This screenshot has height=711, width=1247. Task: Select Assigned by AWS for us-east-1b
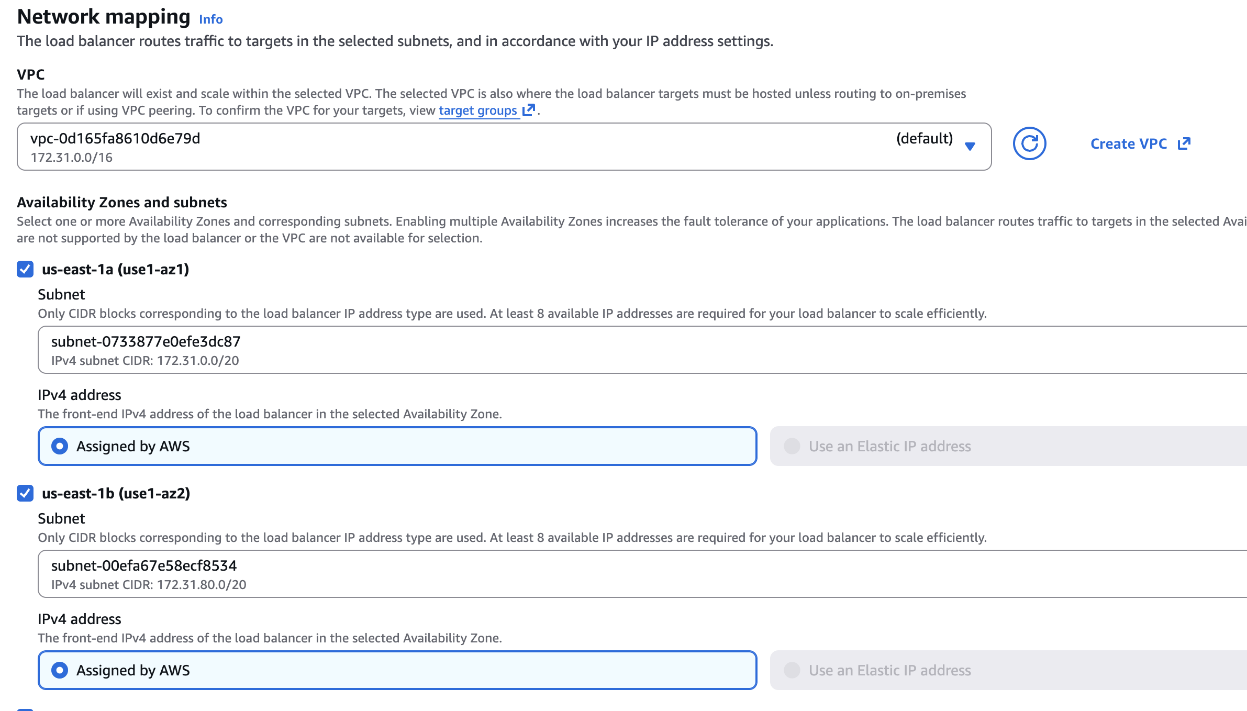[60, 670]
